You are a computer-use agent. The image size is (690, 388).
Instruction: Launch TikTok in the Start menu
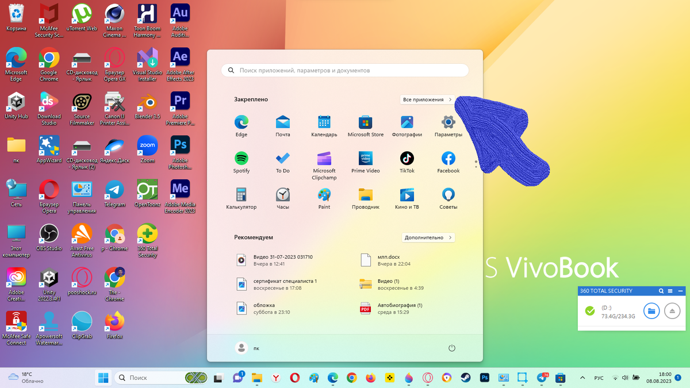(x=407, y=162)
